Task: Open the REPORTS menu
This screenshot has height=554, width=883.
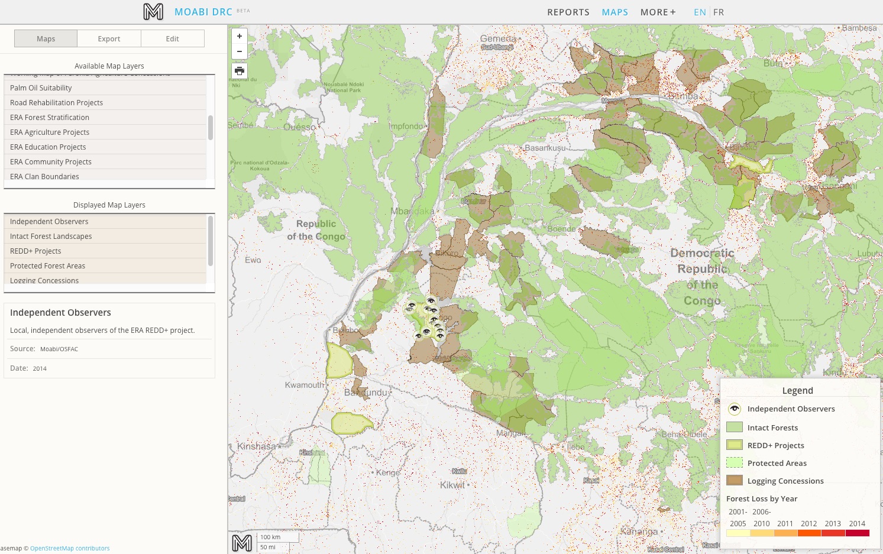Action: point(568,12)
